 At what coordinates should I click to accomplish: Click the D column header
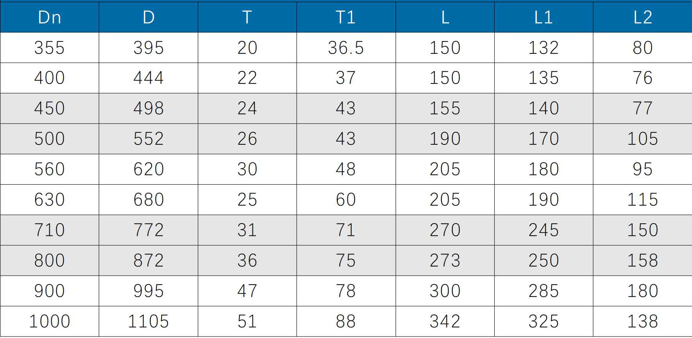point(148,17)
